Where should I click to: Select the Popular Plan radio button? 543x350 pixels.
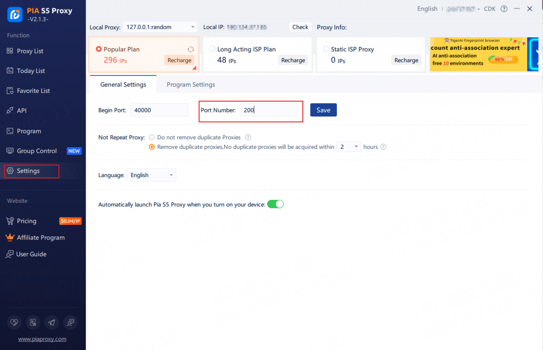(99, 49)
